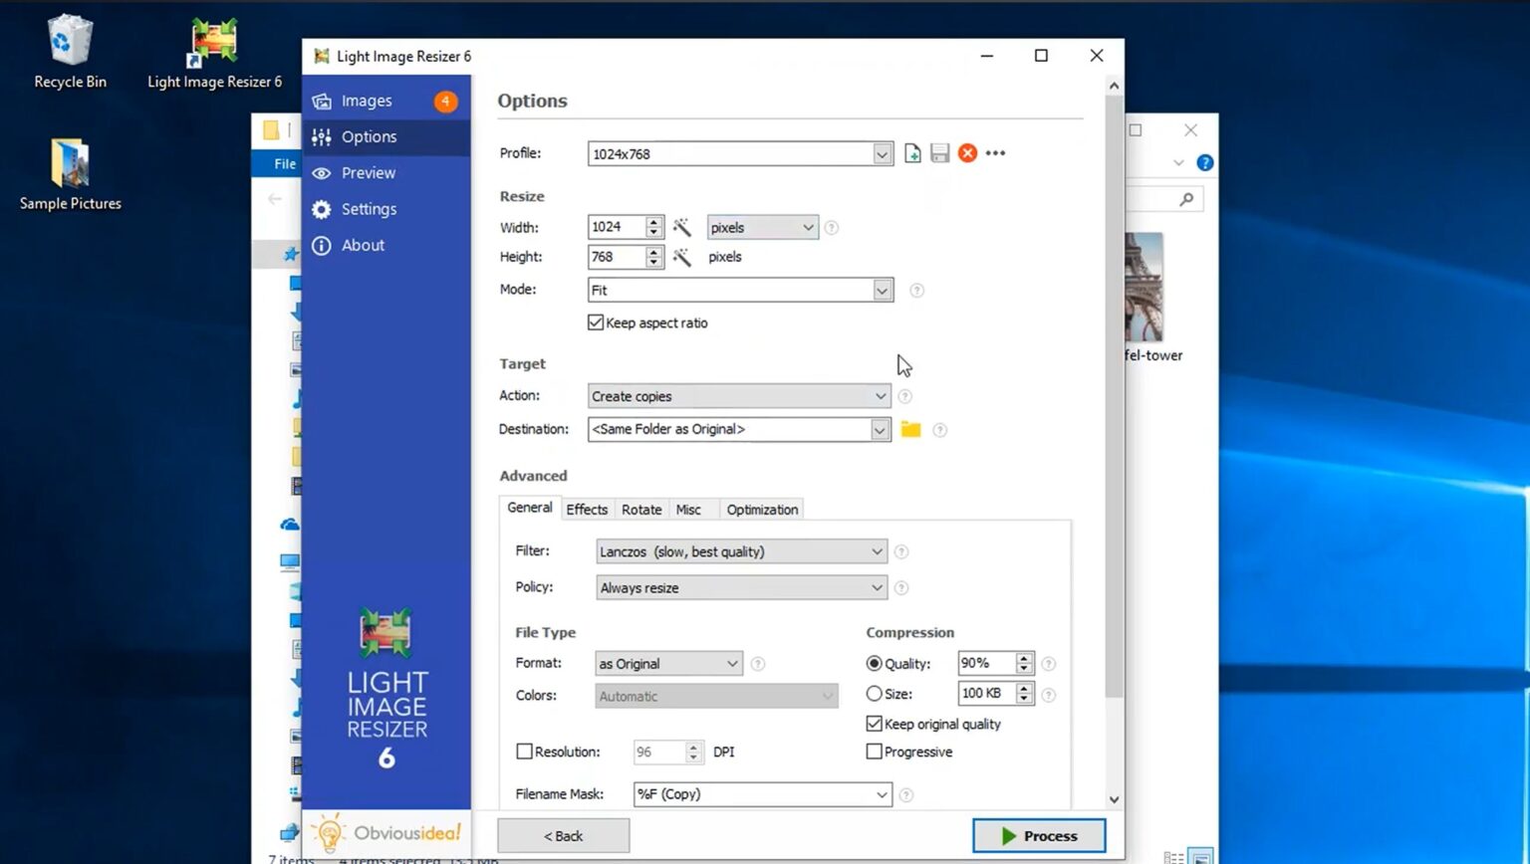Click the Process button
The height and width of the screenshot is (864, 1530).
(x=1039, y=835)
